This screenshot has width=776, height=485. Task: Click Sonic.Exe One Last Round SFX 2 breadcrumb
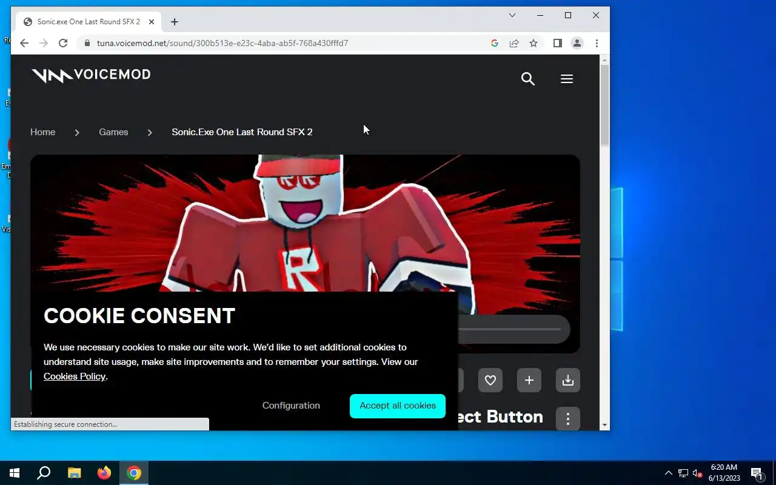tap(242, 132)
